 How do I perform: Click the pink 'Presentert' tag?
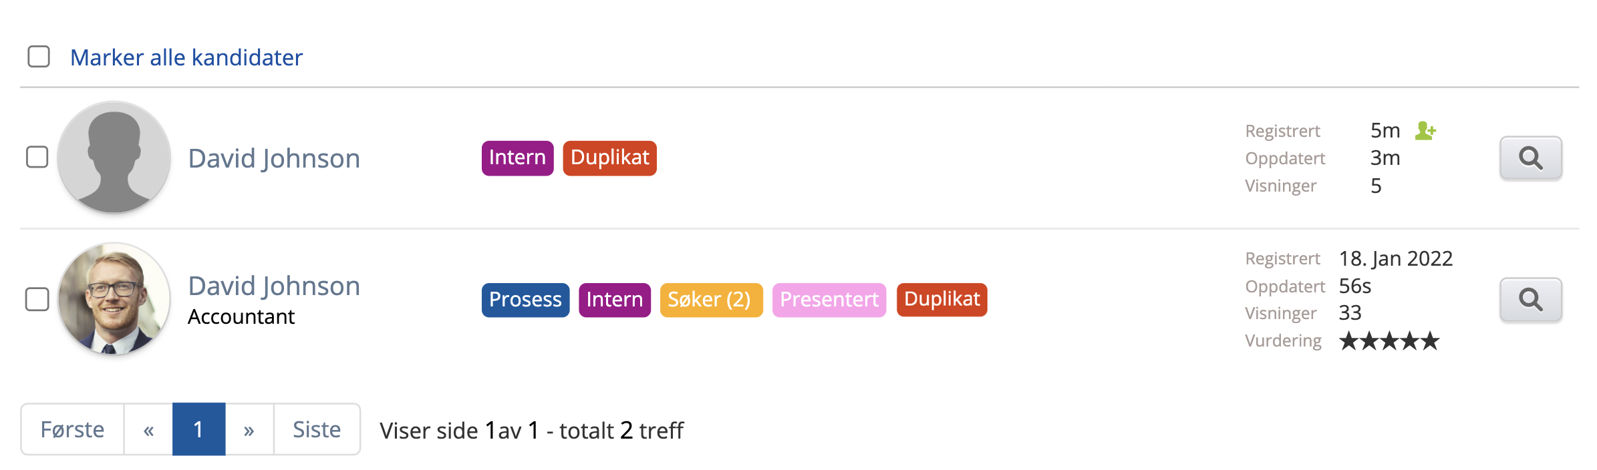pyautogui.click(x=829, y=300)
